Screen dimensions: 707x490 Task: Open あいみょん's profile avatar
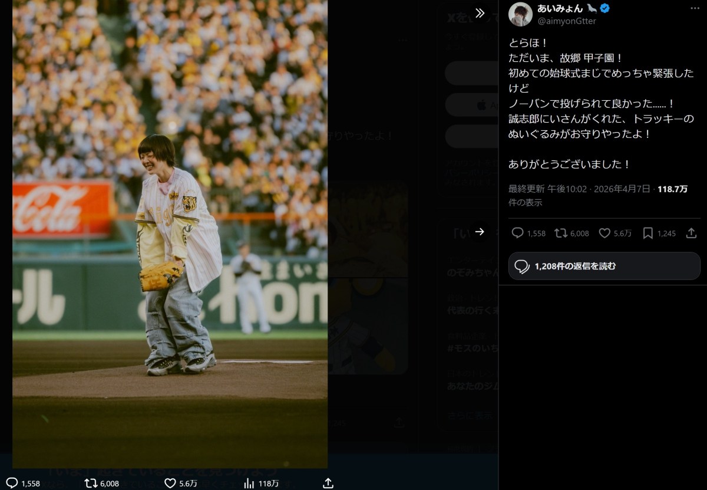[x=520, y=14]
